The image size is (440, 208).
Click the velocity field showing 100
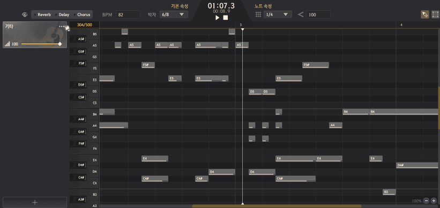click(318, 14)
